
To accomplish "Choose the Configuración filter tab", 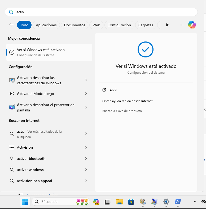I will coord(119,25).
